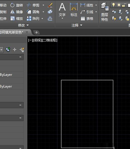Screen dimensions: 130x149
Task: Click the Copy (复制) button
Action: tap(3, 12)
